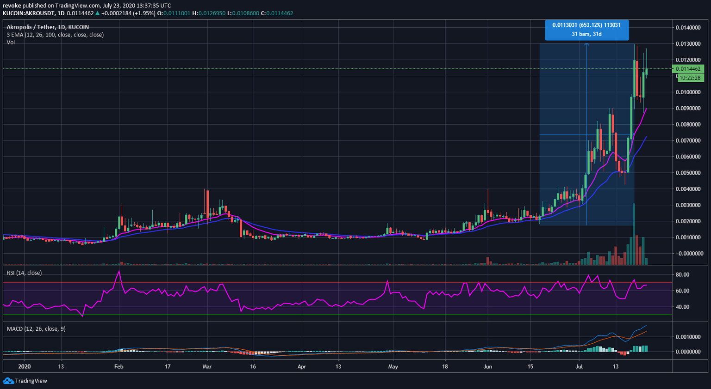The height and width of the screenshot is (389, 711).
Task: Click the 16 label on the time axis
Action: 253,367
